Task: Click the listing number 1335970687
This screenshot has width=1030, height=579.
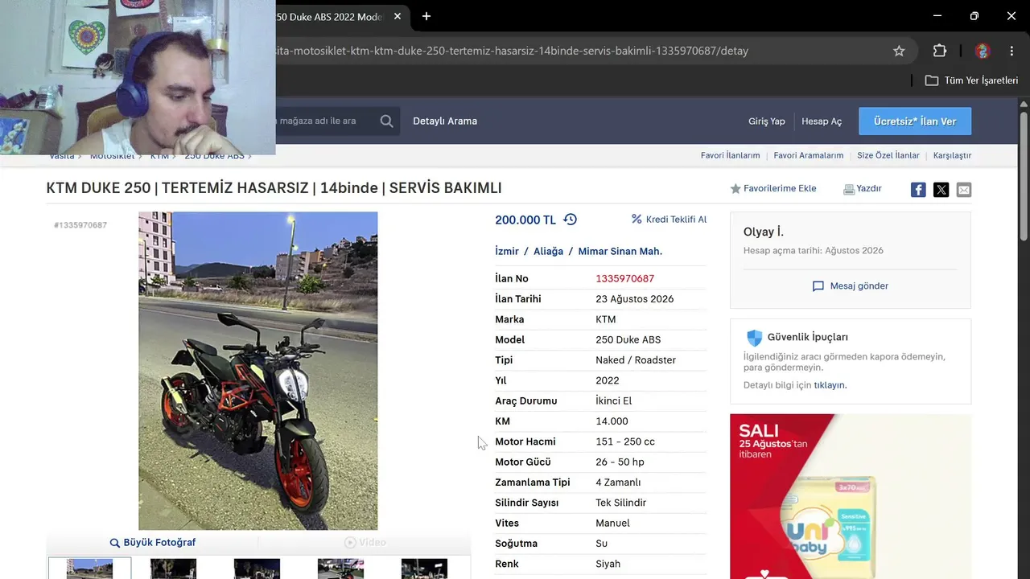Action: click(624, 279)
